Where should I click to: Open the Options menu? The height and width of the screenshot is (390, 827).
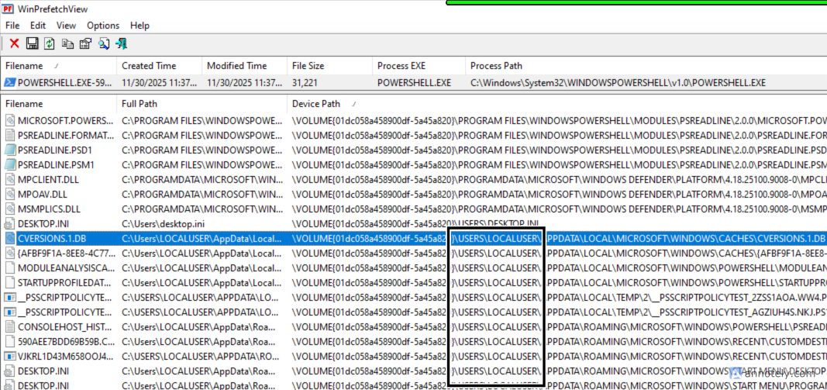[x=103, y=26]
